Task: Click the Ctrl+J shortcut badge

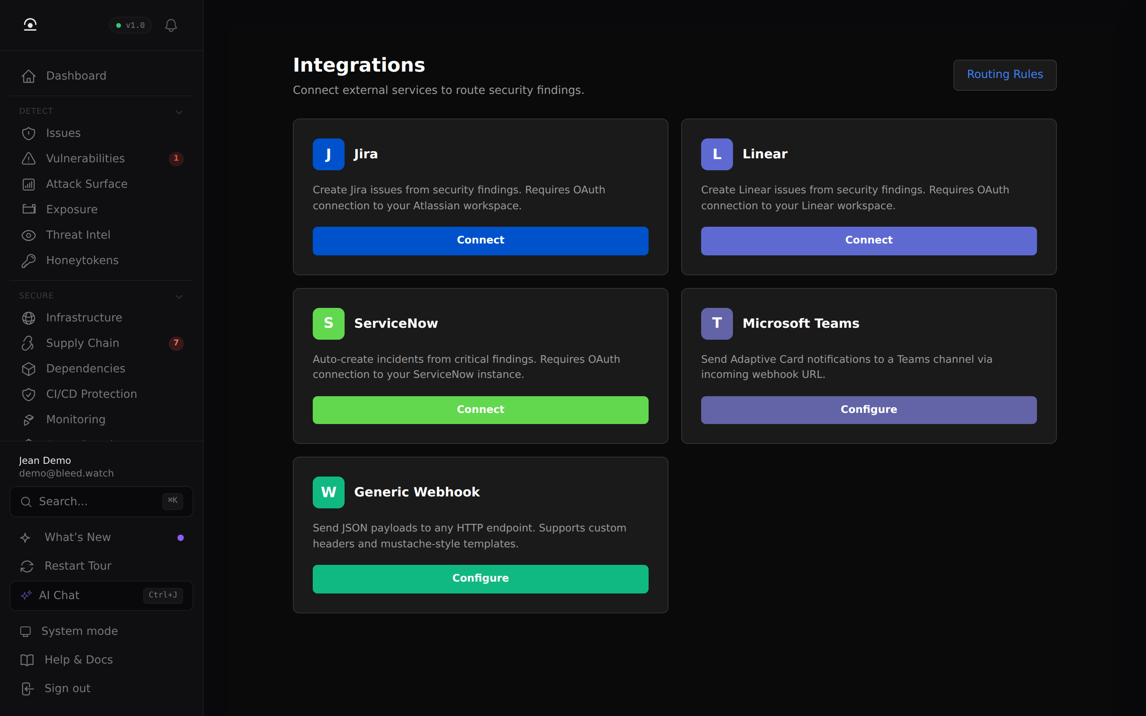Action: coord(163,595)
